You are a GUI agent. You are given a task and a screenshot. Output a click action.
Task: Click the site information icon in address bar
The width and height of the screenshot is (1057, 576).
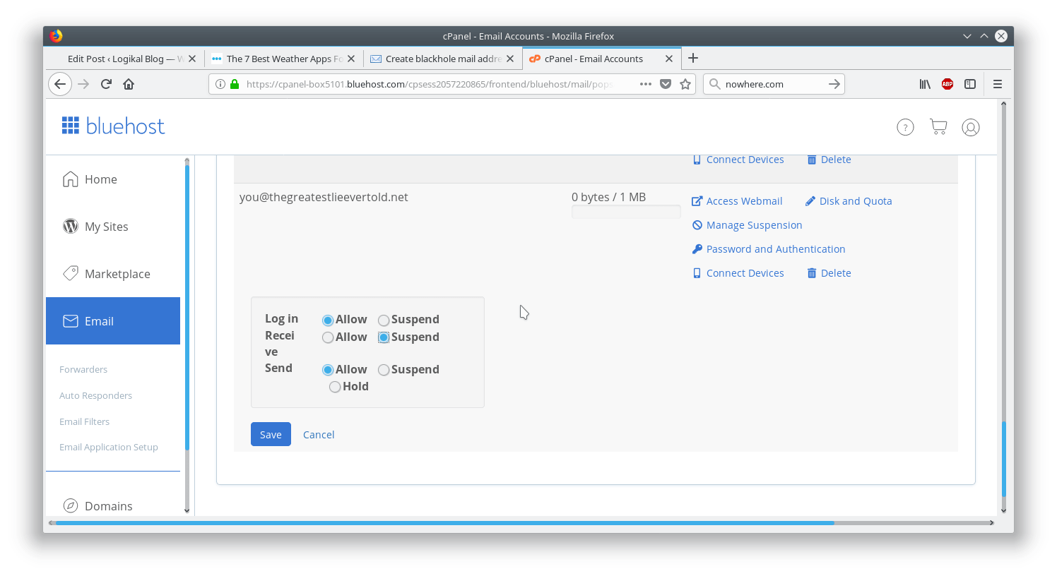click(220, 84)
